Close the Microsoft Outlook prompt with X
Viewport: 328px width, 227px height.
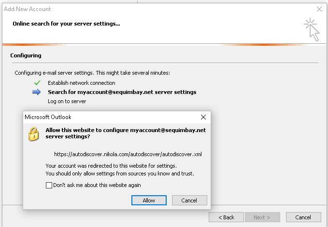coord(203,117)
